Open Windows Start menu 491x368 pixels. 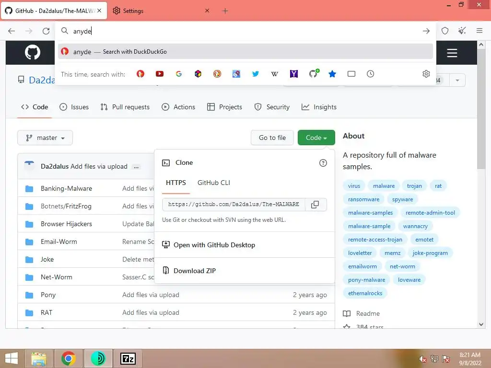12,358
